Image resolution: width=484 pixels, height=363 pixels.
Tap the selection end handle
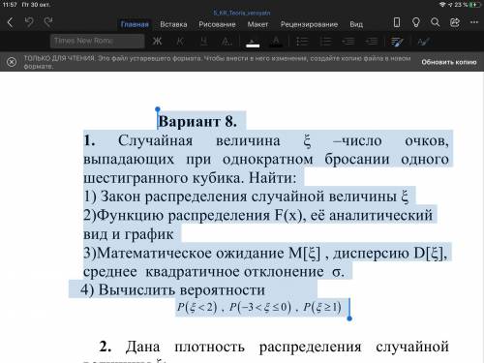coord(349,318)
